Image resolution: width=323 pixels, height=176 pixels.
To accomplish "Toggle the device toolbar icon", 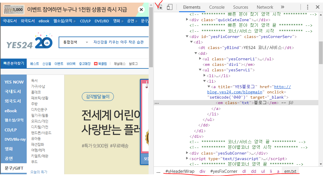I will tap(169, 7).
